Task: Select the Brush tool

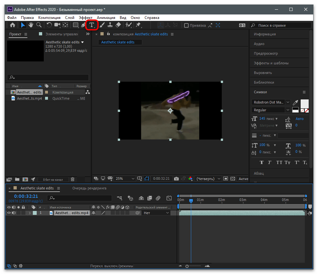Action: (102, 25)
